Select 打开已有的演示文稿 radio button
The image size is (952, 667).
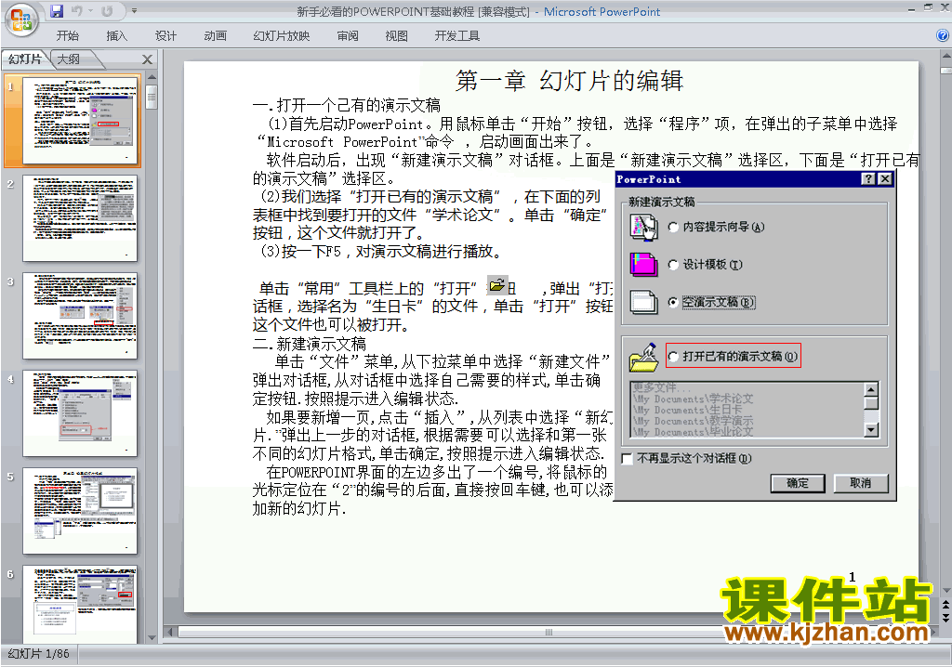673,356
